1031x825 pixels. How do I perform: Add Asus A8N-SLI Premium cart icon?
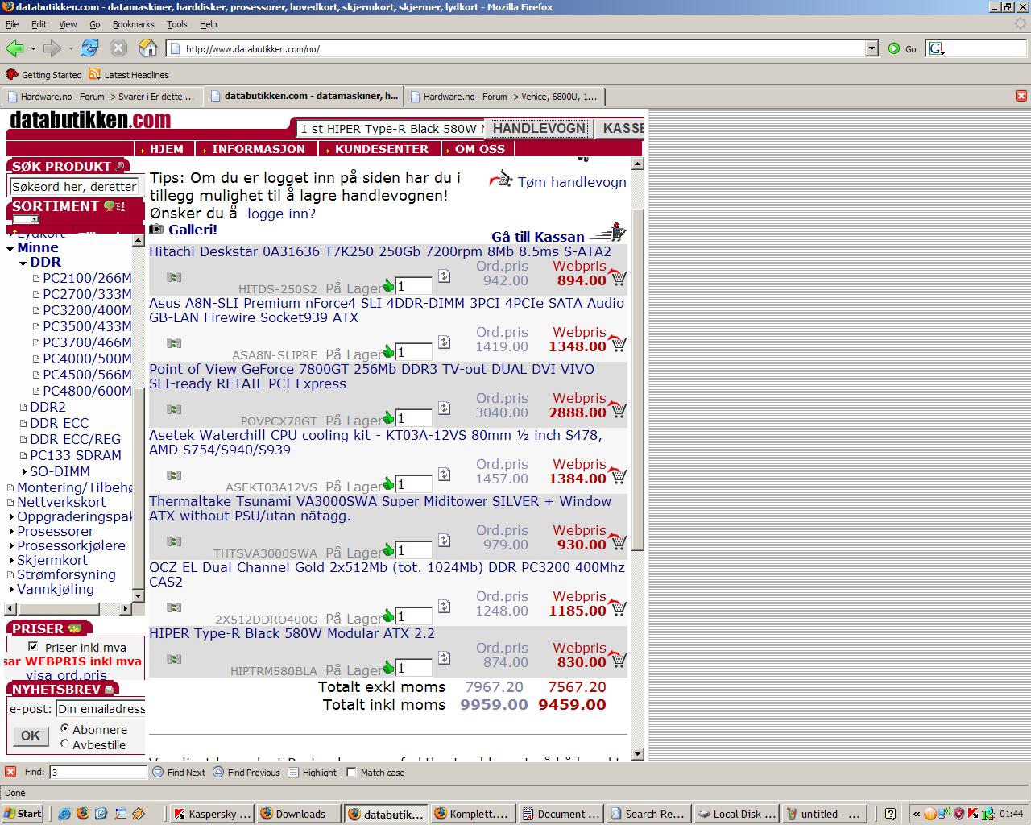coord(617,344)
